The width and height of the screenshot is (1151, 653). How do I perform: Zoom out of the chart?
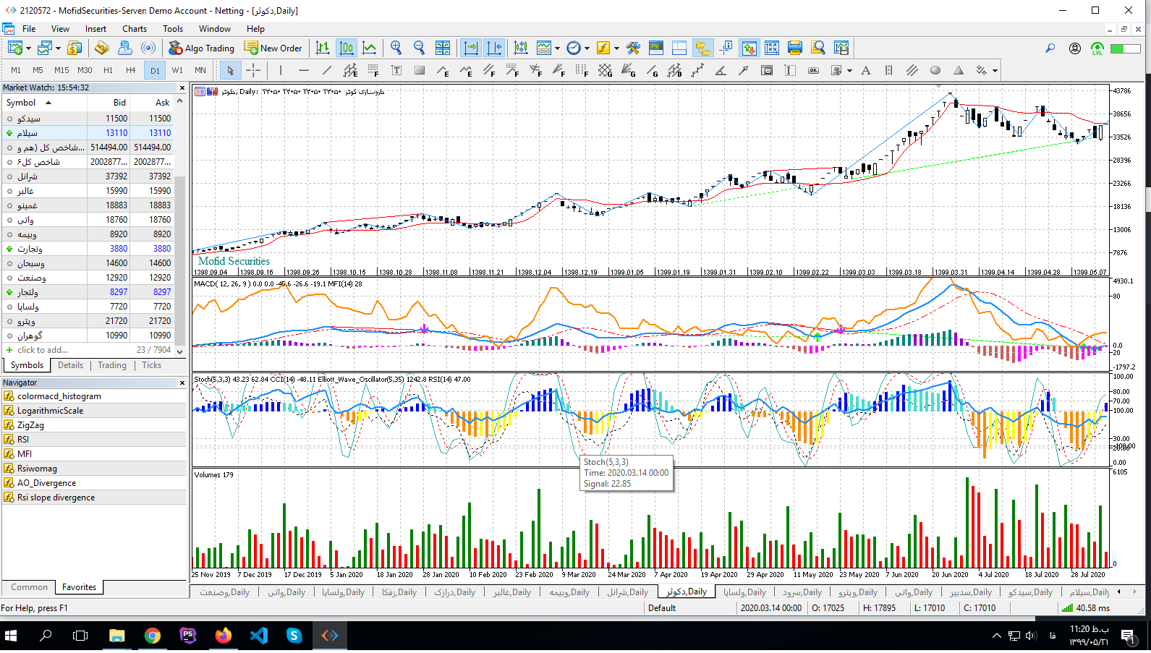click(x=419, y=48)
